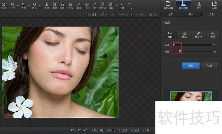Switch to the 胶片 film tab
This screenshot has height=134, width=222.
[x=191, y=14]
